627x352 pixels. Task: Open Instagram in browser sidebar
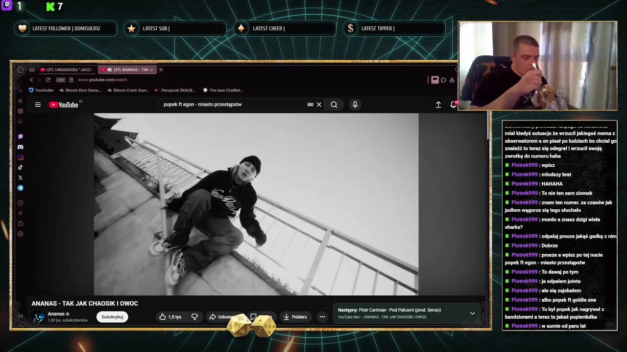pos(20,157)
